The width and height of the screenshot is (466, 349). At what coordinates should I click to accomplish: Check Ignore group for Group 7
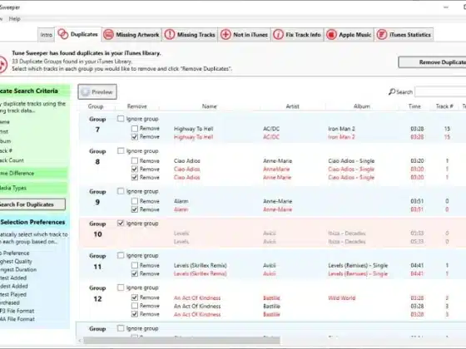[x=121, y=119]
